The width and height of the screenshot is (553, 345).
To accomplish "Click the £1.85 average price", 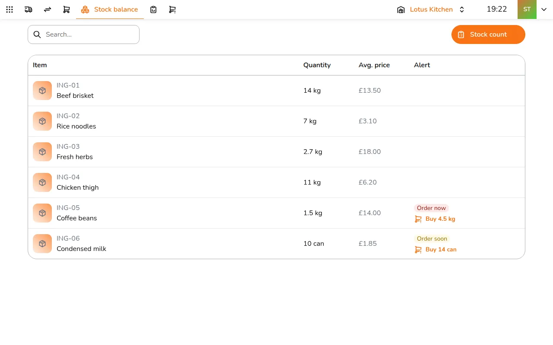I will click(368, 244).
